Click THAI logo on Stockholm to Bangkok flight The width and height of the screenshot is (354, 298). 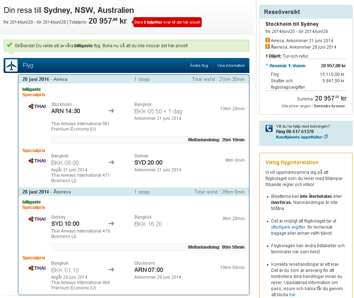coord(37,106)
